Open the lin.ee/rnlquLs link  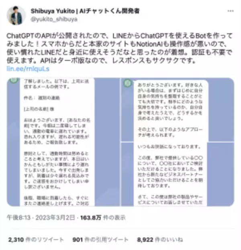(28, 69)
